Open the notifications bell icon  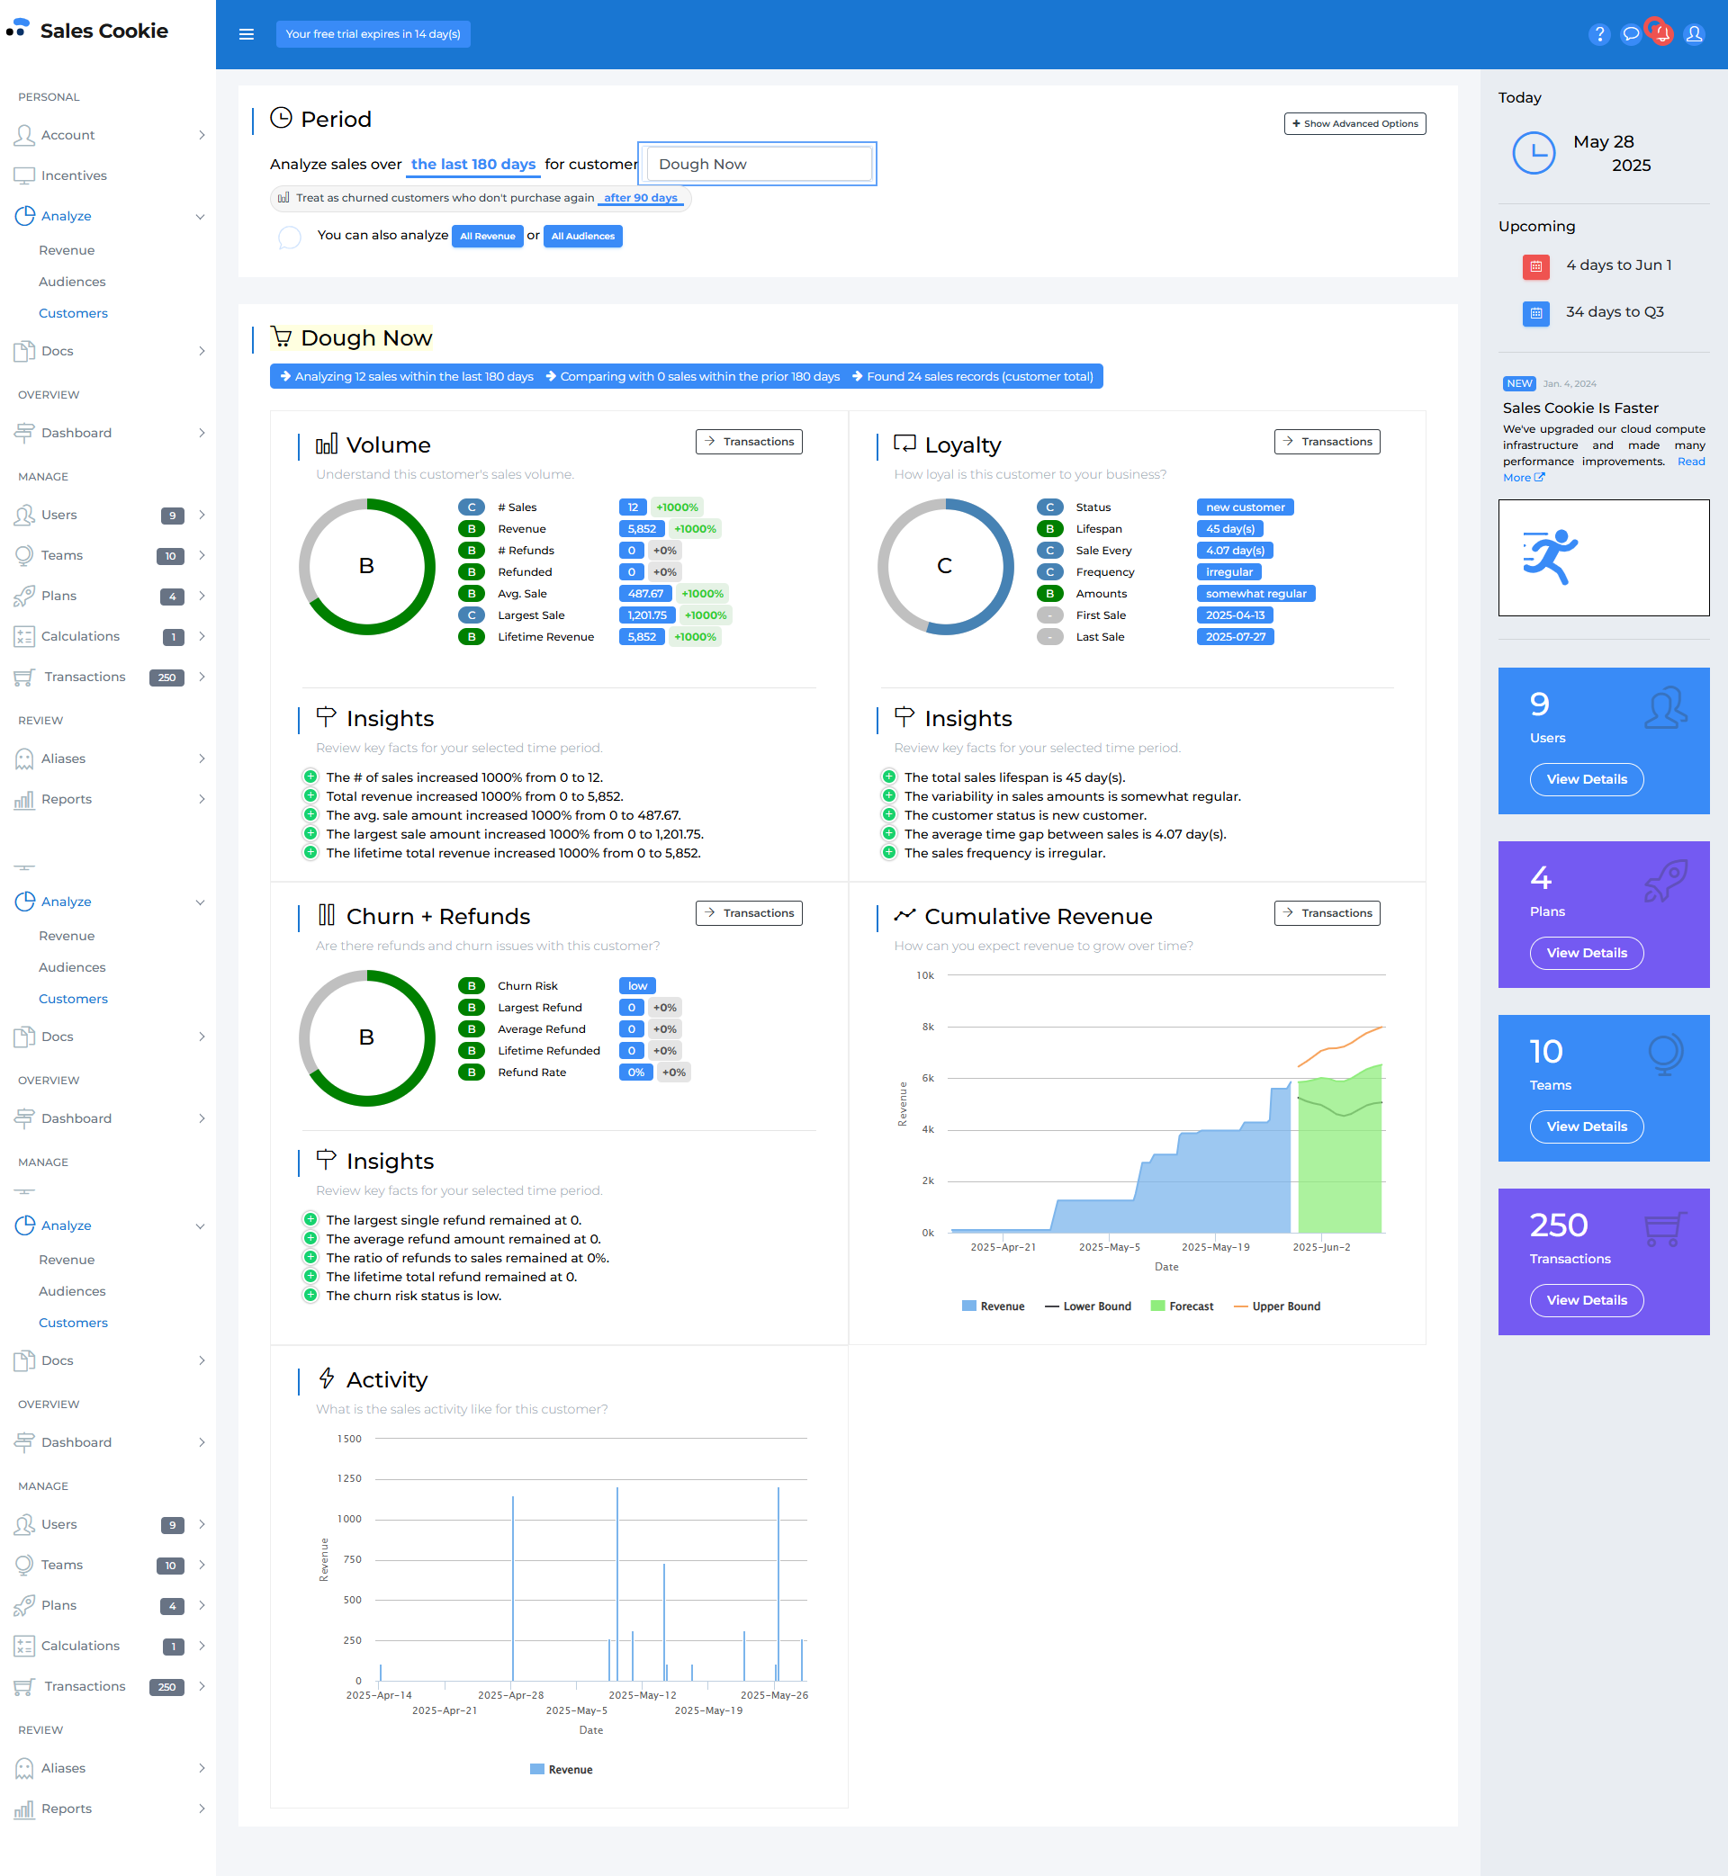click(x=1661, y=34)
